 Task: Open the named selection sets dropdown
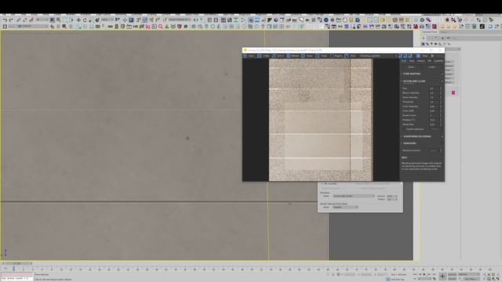[180, 20]
